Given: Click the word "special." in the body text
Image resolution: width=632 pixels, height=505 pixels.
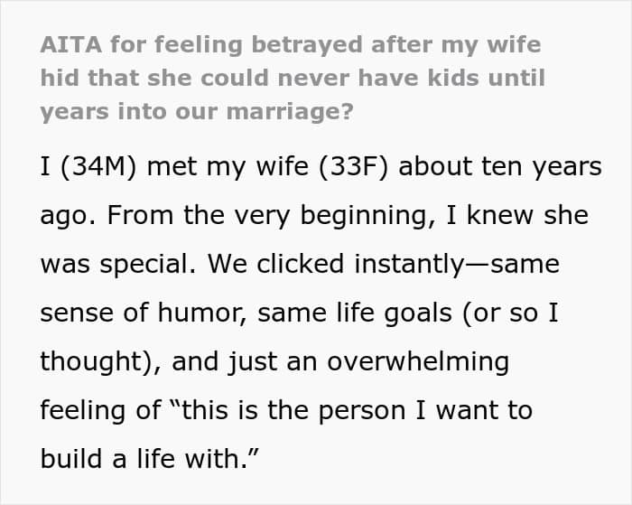Looking at the screenshot, I should click(x=147, y=265).
